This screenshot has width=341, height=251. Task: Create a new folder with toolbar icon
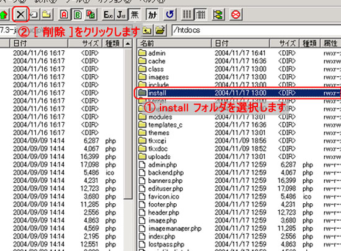click(x=46, y=14)
